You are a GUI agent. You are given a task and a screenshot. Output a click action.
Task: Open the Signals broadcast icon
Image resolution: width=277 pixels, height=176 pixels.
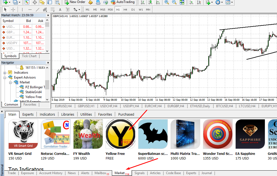tap(106, 2)
